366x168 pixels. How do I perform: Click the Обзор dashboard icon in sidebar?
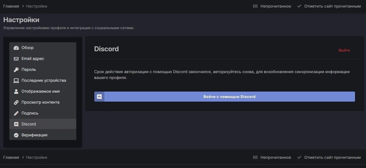(16, 48)
